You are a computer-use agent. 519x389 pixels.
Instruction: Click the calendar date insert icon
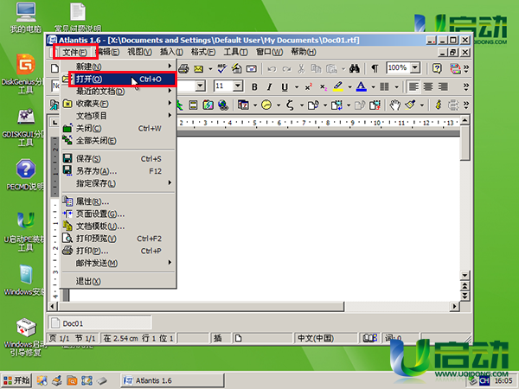(243, 105)
